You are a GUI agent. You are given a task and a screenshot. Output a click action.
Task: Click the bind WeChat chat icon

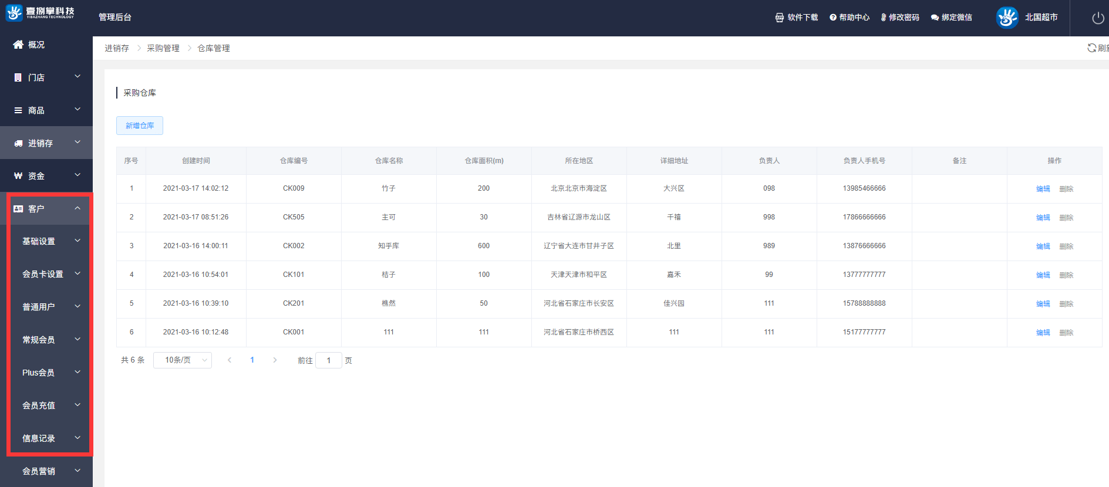935,18
